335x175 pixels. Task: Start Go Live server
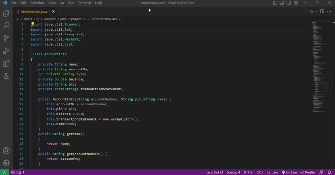pos(289,172)
